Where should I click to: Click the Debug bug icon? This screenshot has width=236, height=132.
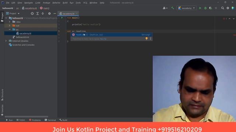point(205,8)
